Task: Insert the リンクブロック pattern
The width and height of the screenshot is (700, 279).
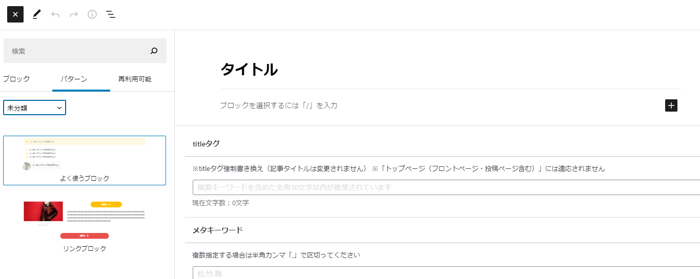Action: pyautogui.click(x=85, y=225)
